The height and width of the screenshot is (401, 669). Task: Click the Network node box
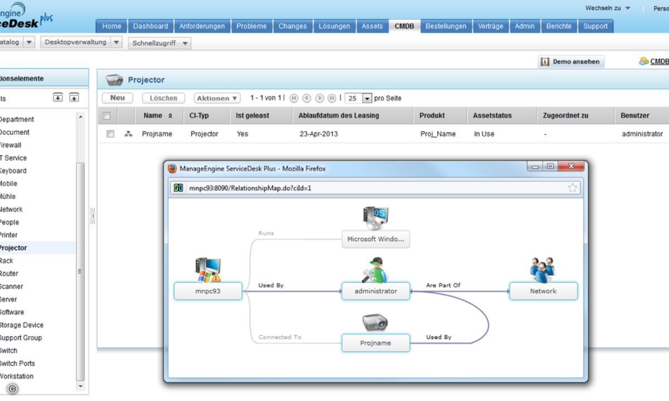[544, 291]
